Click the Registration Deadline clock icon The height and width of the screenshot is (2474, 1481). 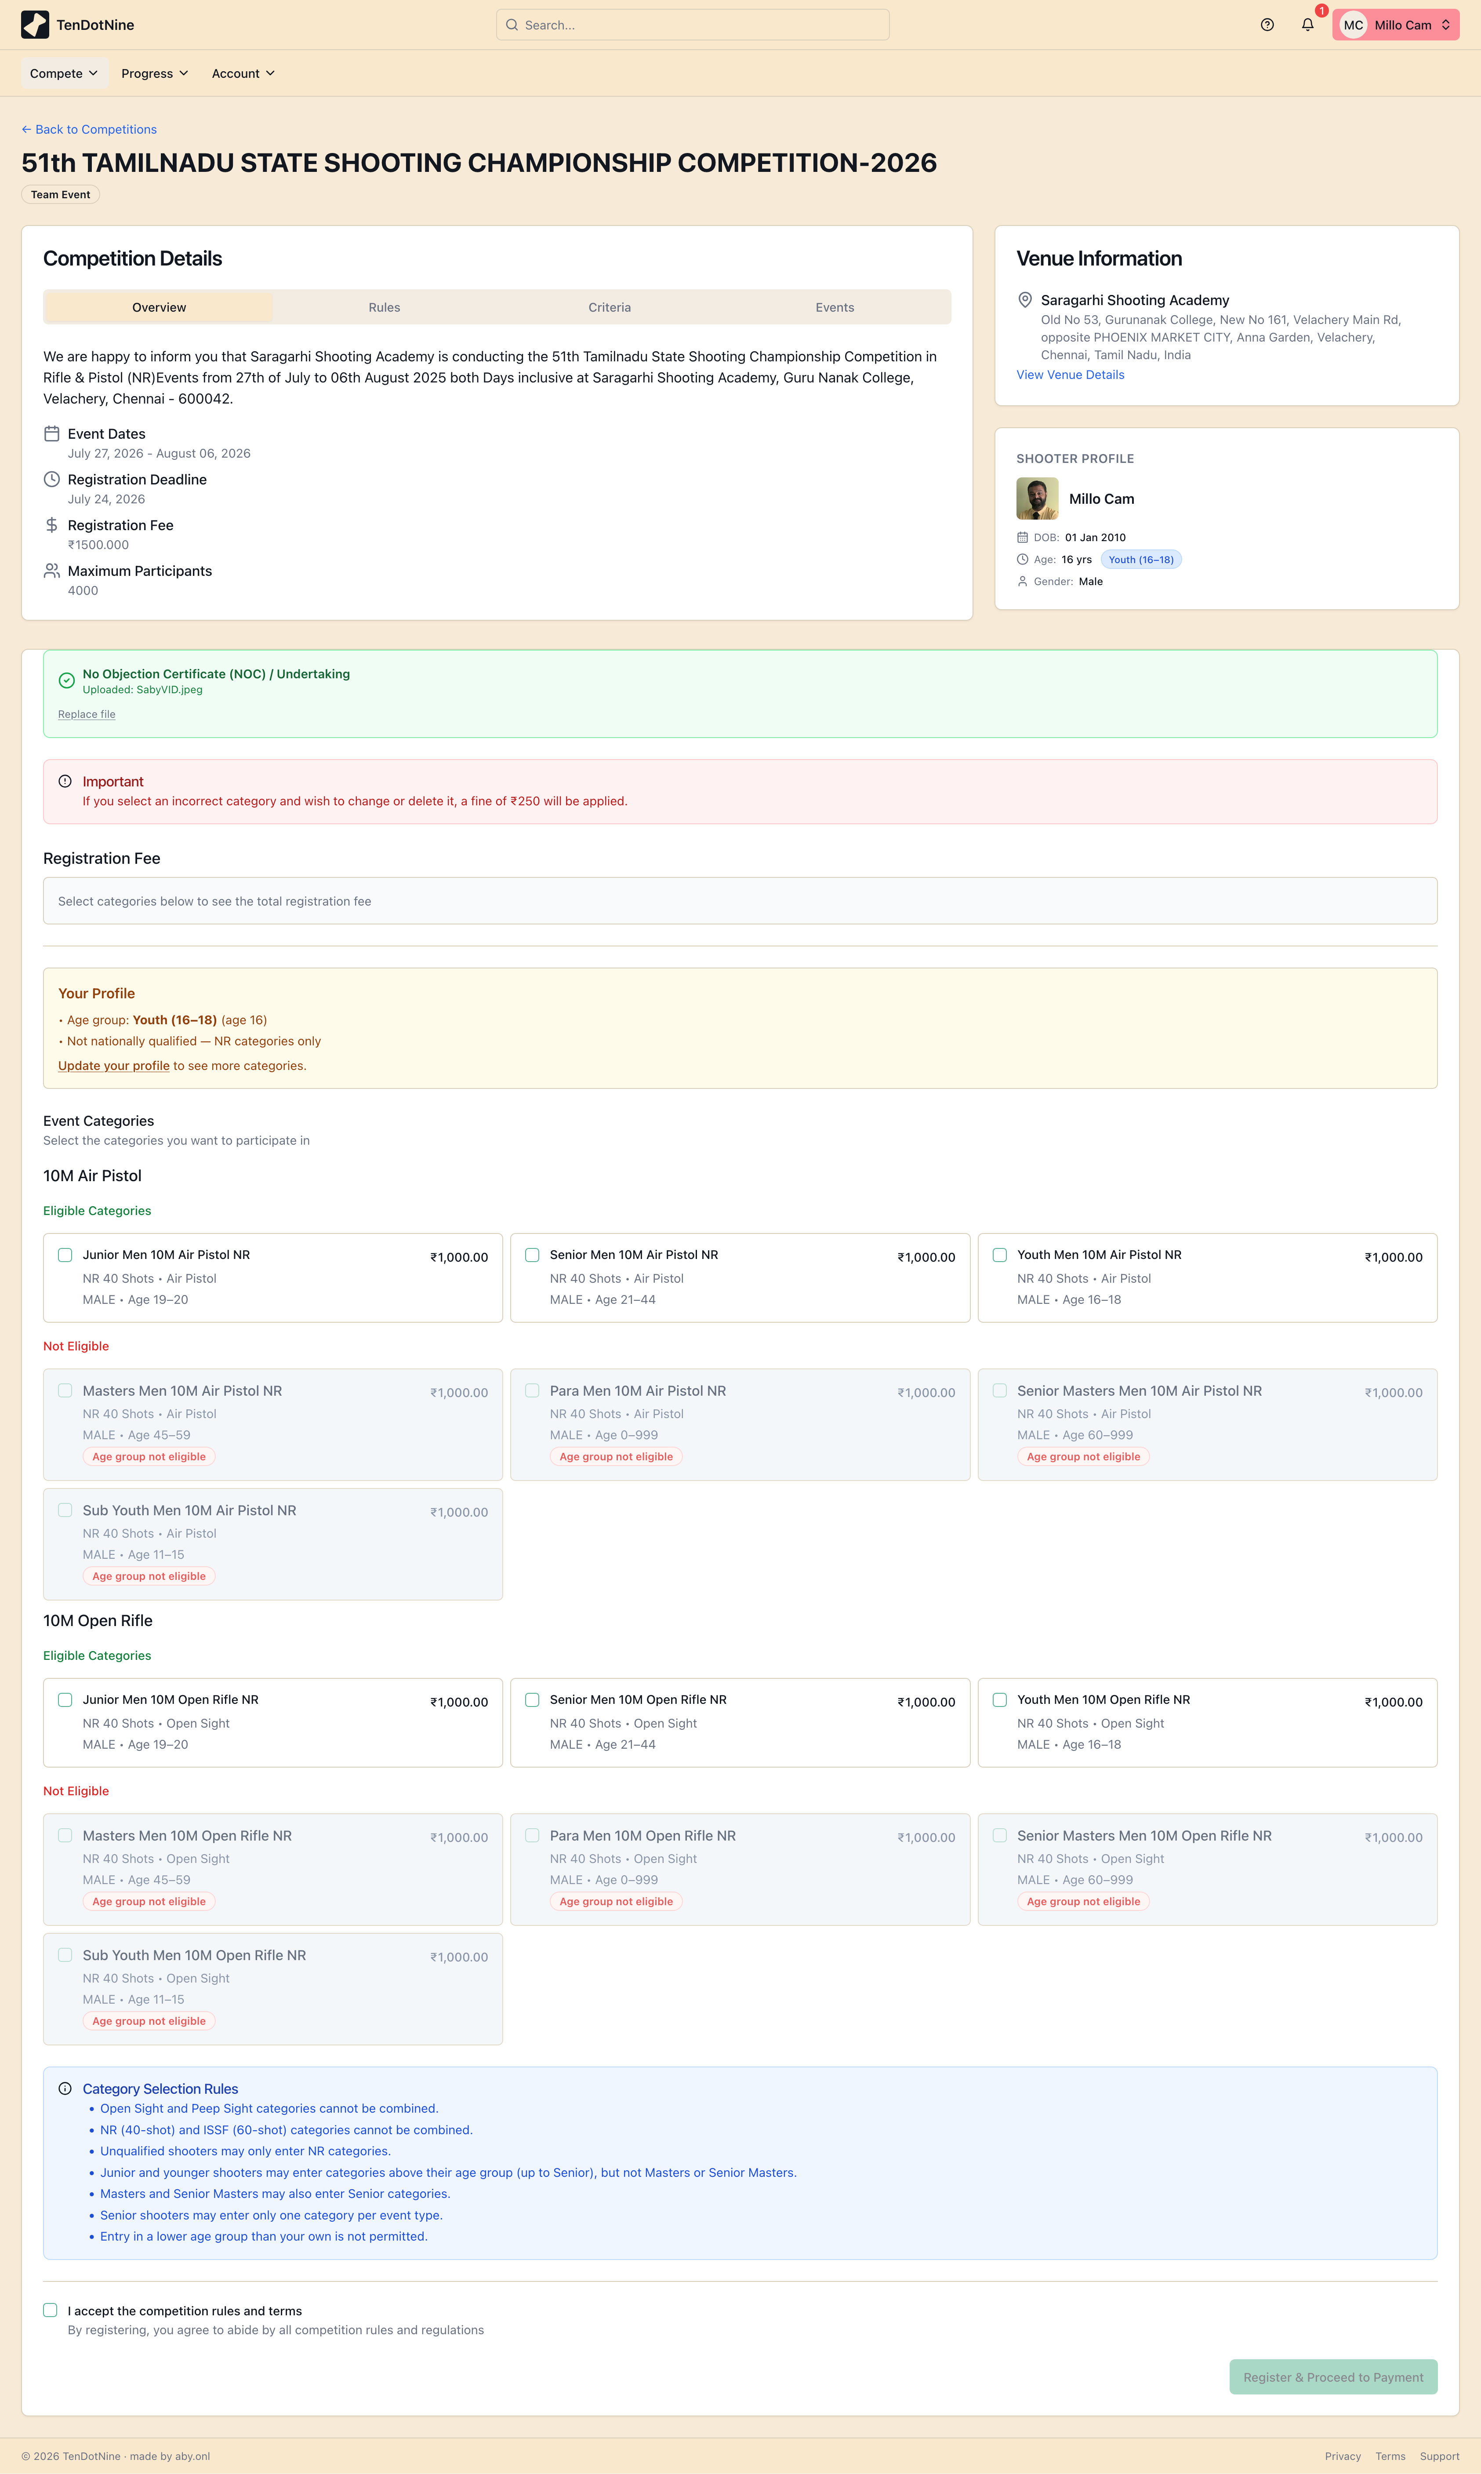pyautogui.click(x=52, y=479)
